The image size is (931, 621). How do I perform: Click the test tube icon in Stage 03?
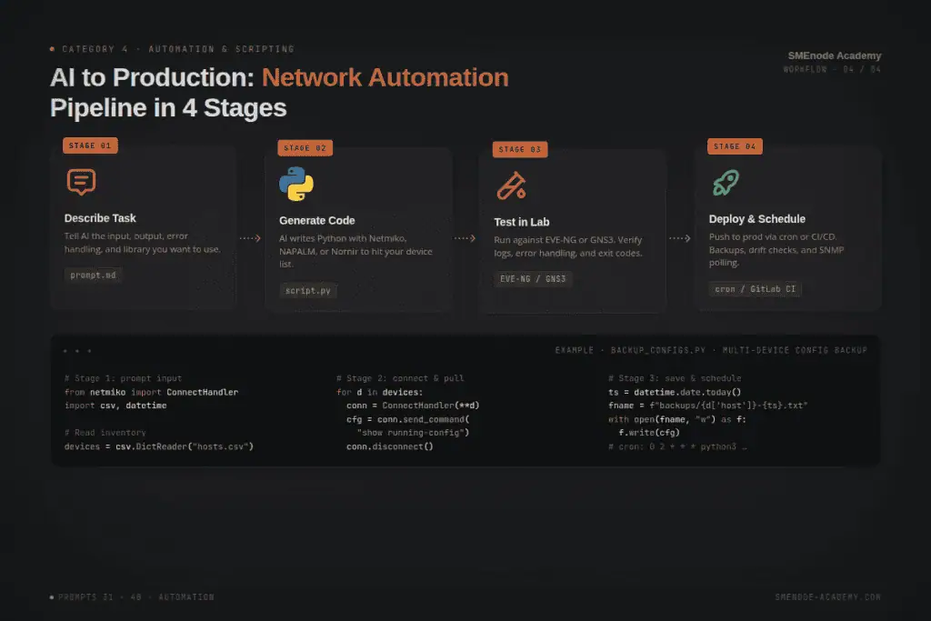[x=511, y=185]
